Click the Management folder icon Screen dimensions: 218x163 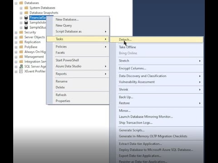tap(21, 57)
